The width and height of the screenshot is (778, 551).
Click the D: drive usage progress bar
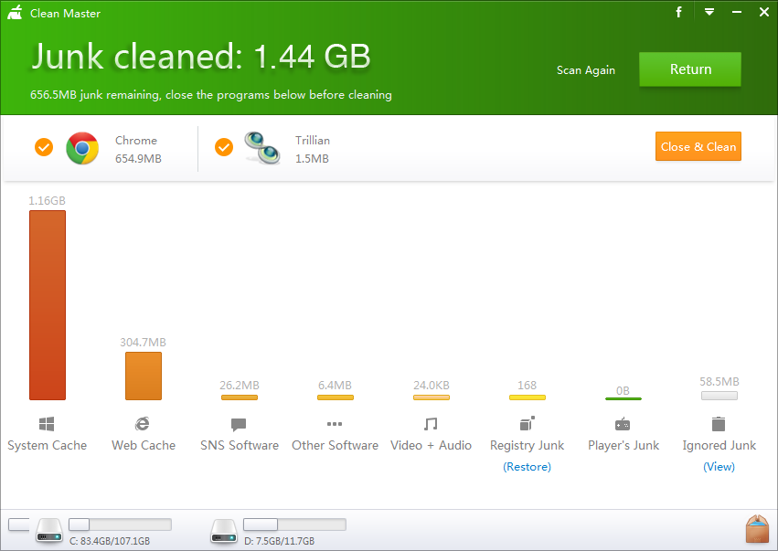[294, 525]
